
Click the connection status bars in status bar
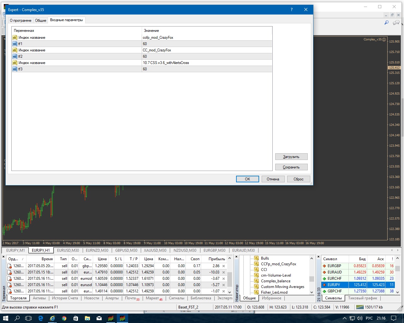pos(359,307)
